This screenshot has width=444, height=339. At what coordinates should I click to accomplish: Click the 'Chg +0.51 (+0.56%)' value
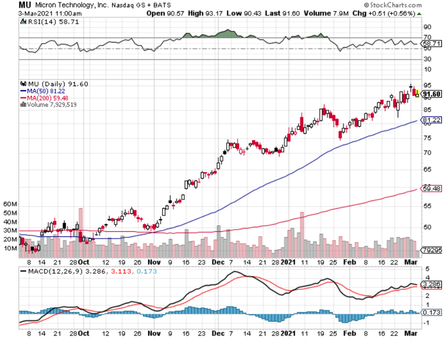(384, 13)
